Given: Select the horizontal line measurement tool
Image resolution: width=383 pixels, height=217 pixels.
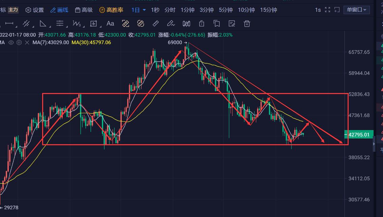Looking at the screenshot, I should coord(9,24).
